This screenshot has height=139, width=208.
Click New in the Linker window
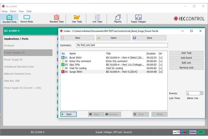77,38
